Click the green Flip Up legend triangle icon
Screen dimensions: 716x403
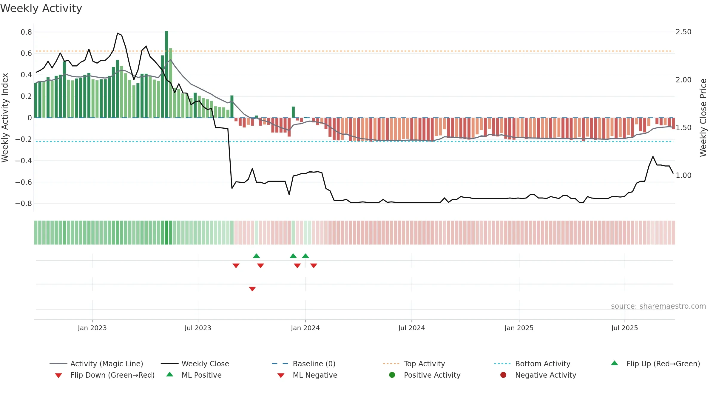point(615,363)
